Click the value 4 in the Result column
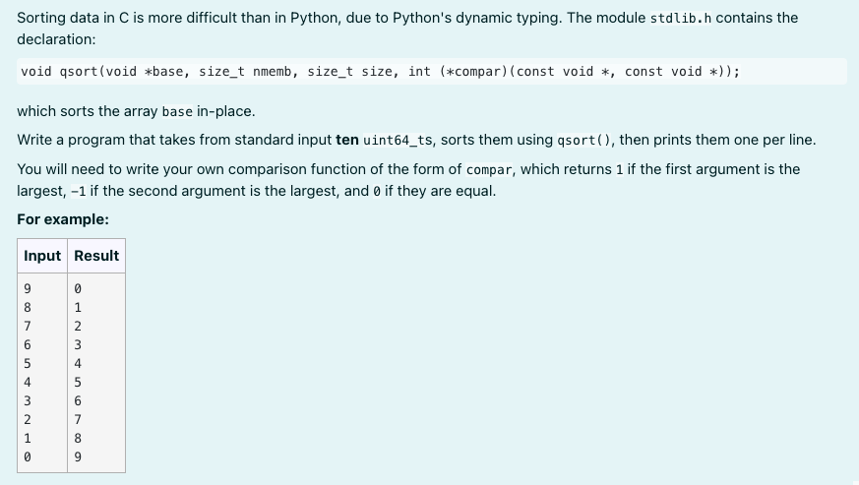The image size is (859, 485). coord(78,363)
